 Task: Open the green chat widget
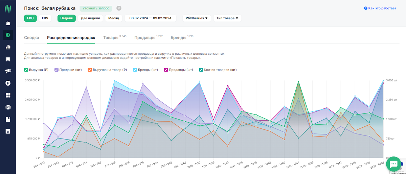click(393, 164)
